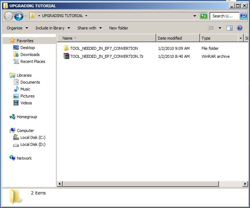Image resolution: width=250 pixels, height=208 pixels.
Task: Open the Organize dropdown menu
Action: pos(17,28)
